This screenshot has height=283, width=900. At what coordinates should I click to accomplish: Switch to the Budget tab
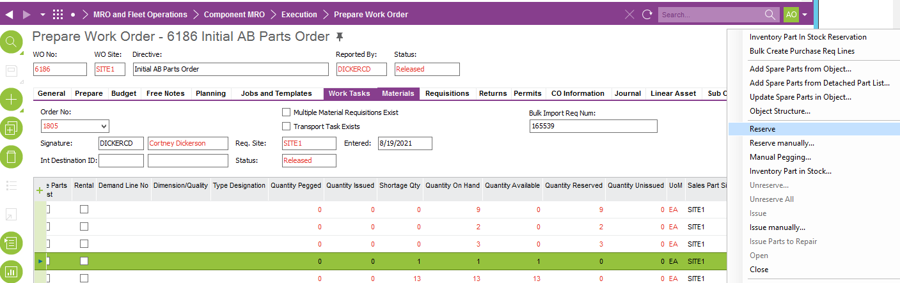(x=124, y=93)
